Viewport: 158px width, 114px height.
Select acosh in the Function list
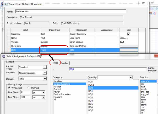click(144, 89)
